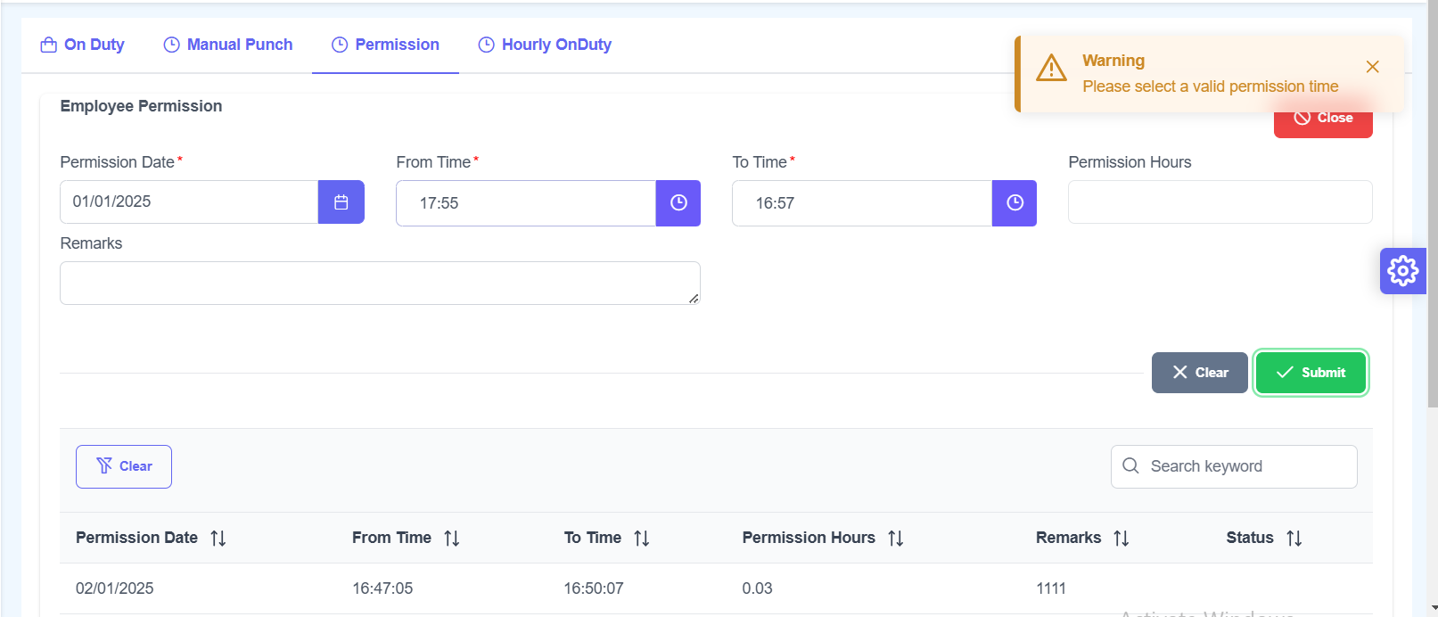This screenshot has height=617, width=1438.
Task: Sort table by Remarks column
Action: (x=1122, y=539)
